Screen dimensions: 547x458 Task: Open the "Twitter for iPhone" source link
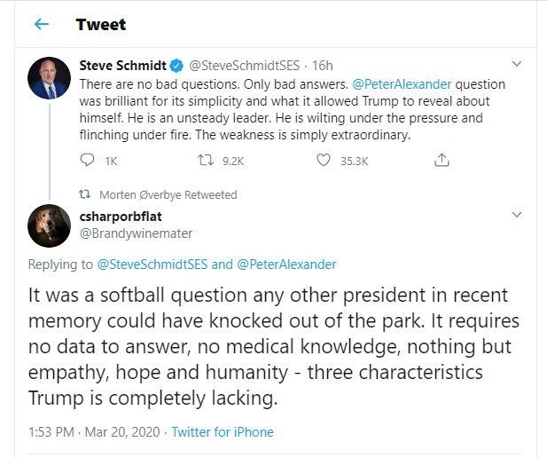pyautogui.click(x=223, y=432)
